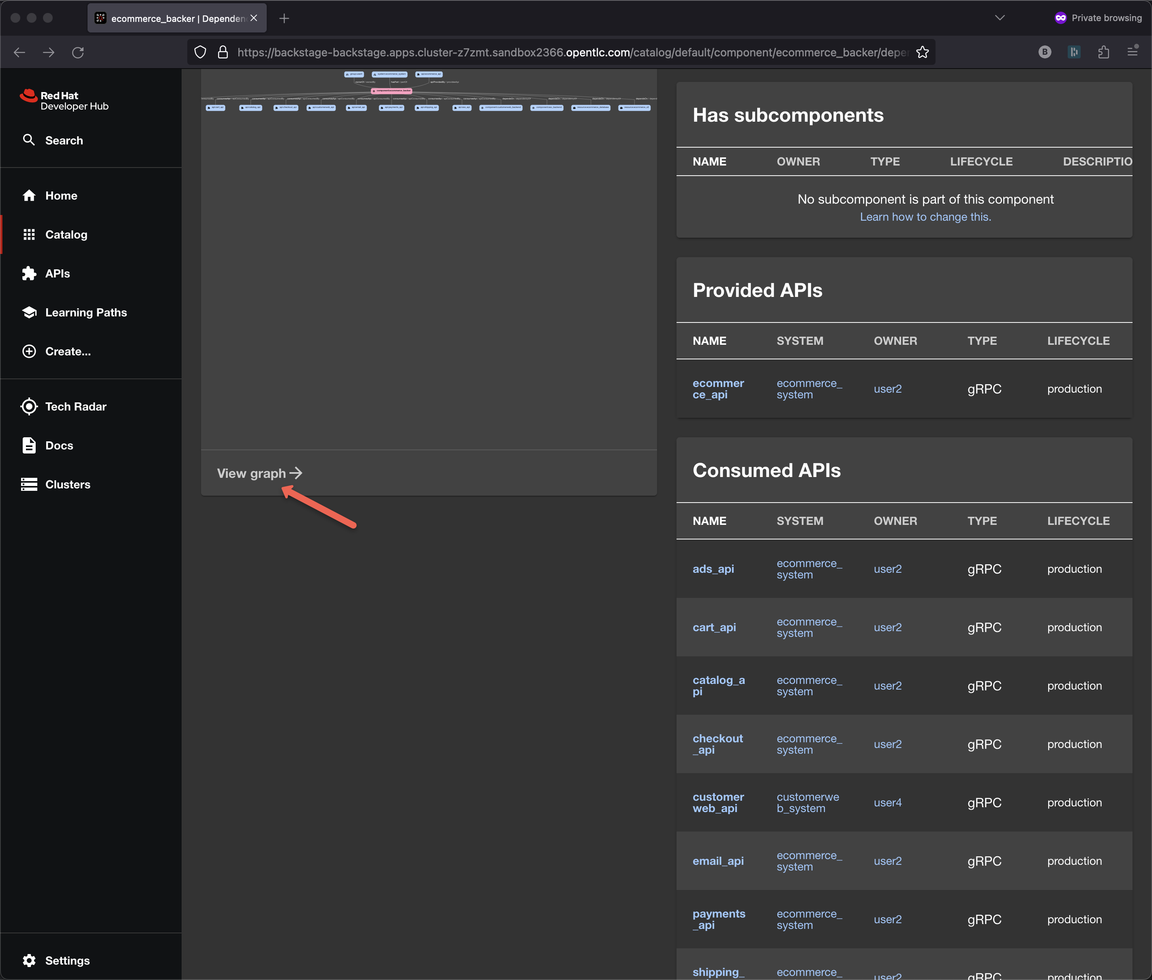Open Home from sidebar
The width and height of the screenshot is (1152, 980).
tap(61, 196)
